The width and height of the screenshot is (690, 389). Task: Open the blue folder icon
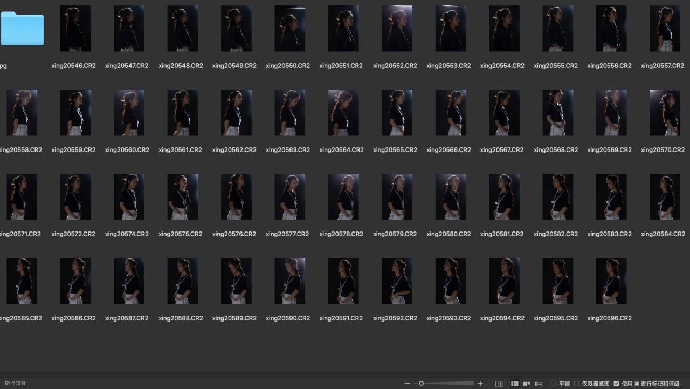pyautogui.click(x=22, y=29)
